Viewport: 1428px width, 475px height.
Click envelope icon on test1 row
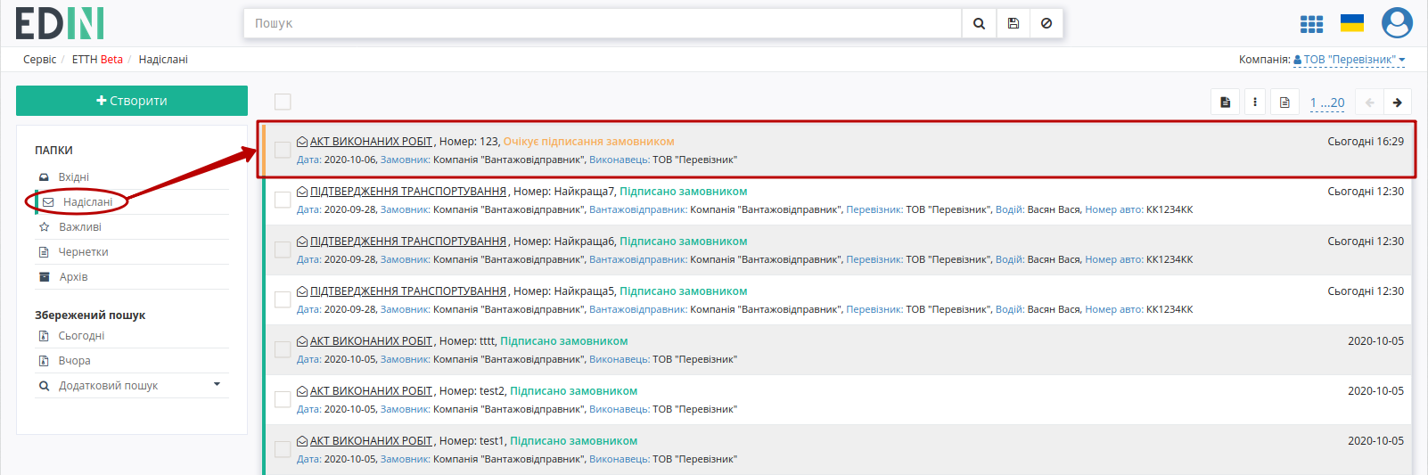[x=302, y=441]
